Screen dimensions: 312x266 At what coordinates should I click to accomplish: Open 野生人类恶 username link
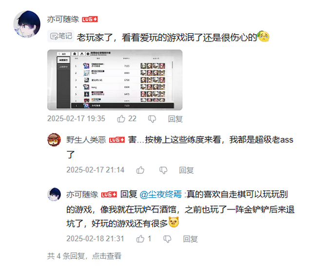(86, 140)
